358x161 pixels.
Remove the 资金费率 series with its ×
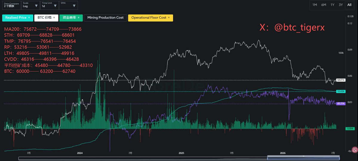79,18
